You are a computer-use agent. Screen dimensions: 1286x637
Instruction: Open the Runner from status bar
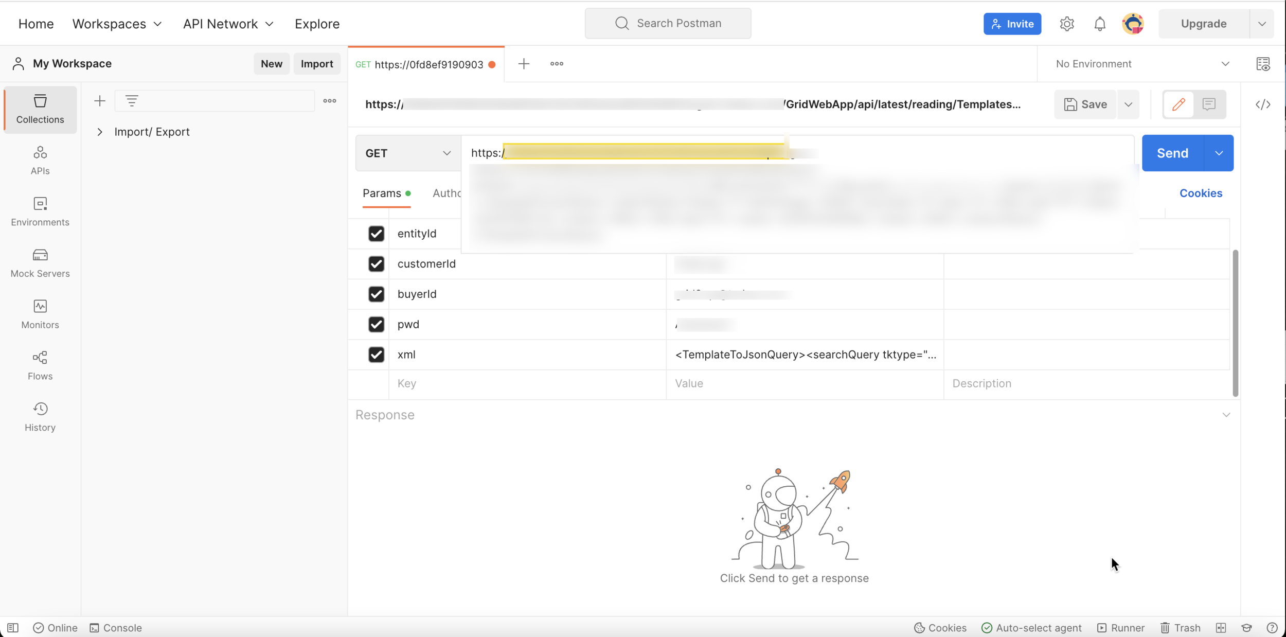coord(1121,628)
